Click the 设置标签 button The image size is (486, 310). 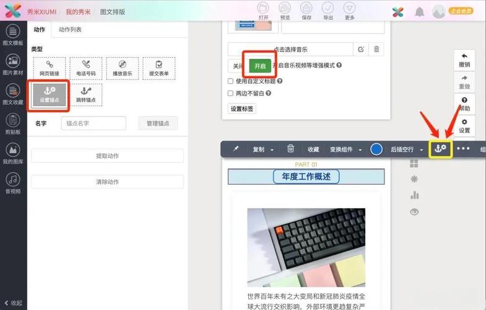[241, 108]
